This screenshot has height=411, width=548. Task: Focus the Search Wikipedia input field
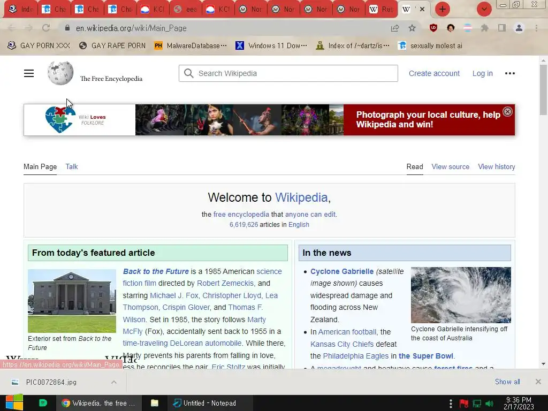[288, 73]
